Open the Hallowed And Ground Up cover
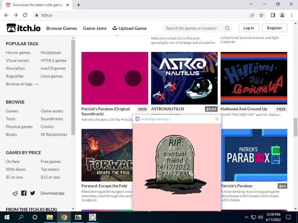 click(254, 78)
